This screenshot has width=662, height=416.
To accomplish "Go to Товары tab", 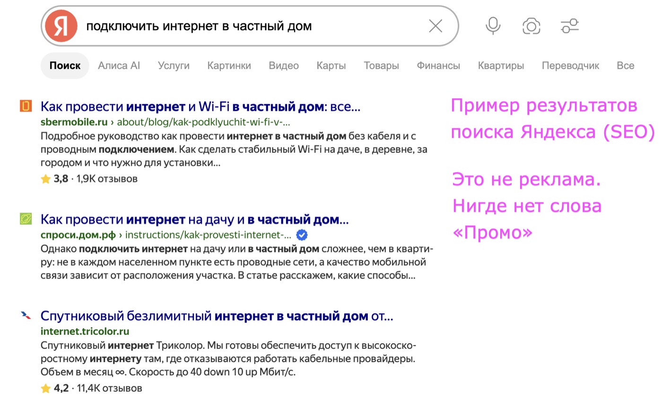I will tap(381, 66).
